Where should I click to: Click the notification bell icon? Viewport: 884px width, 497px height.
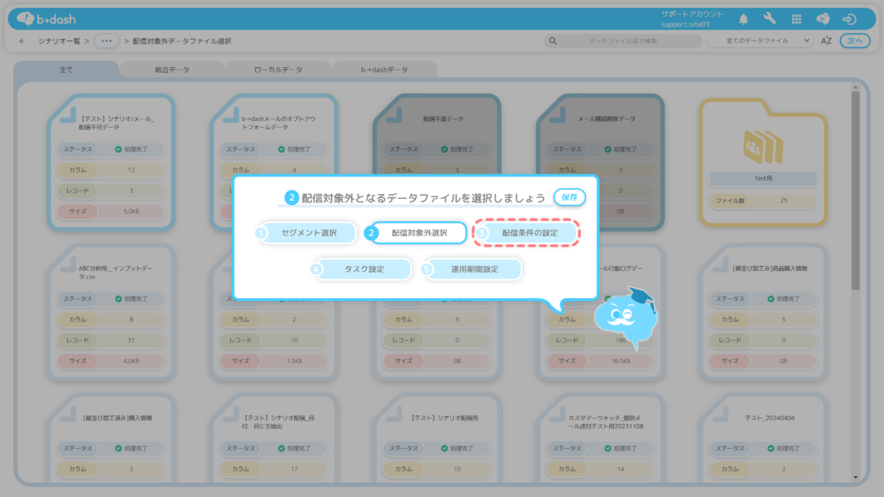tap(744, 19)
